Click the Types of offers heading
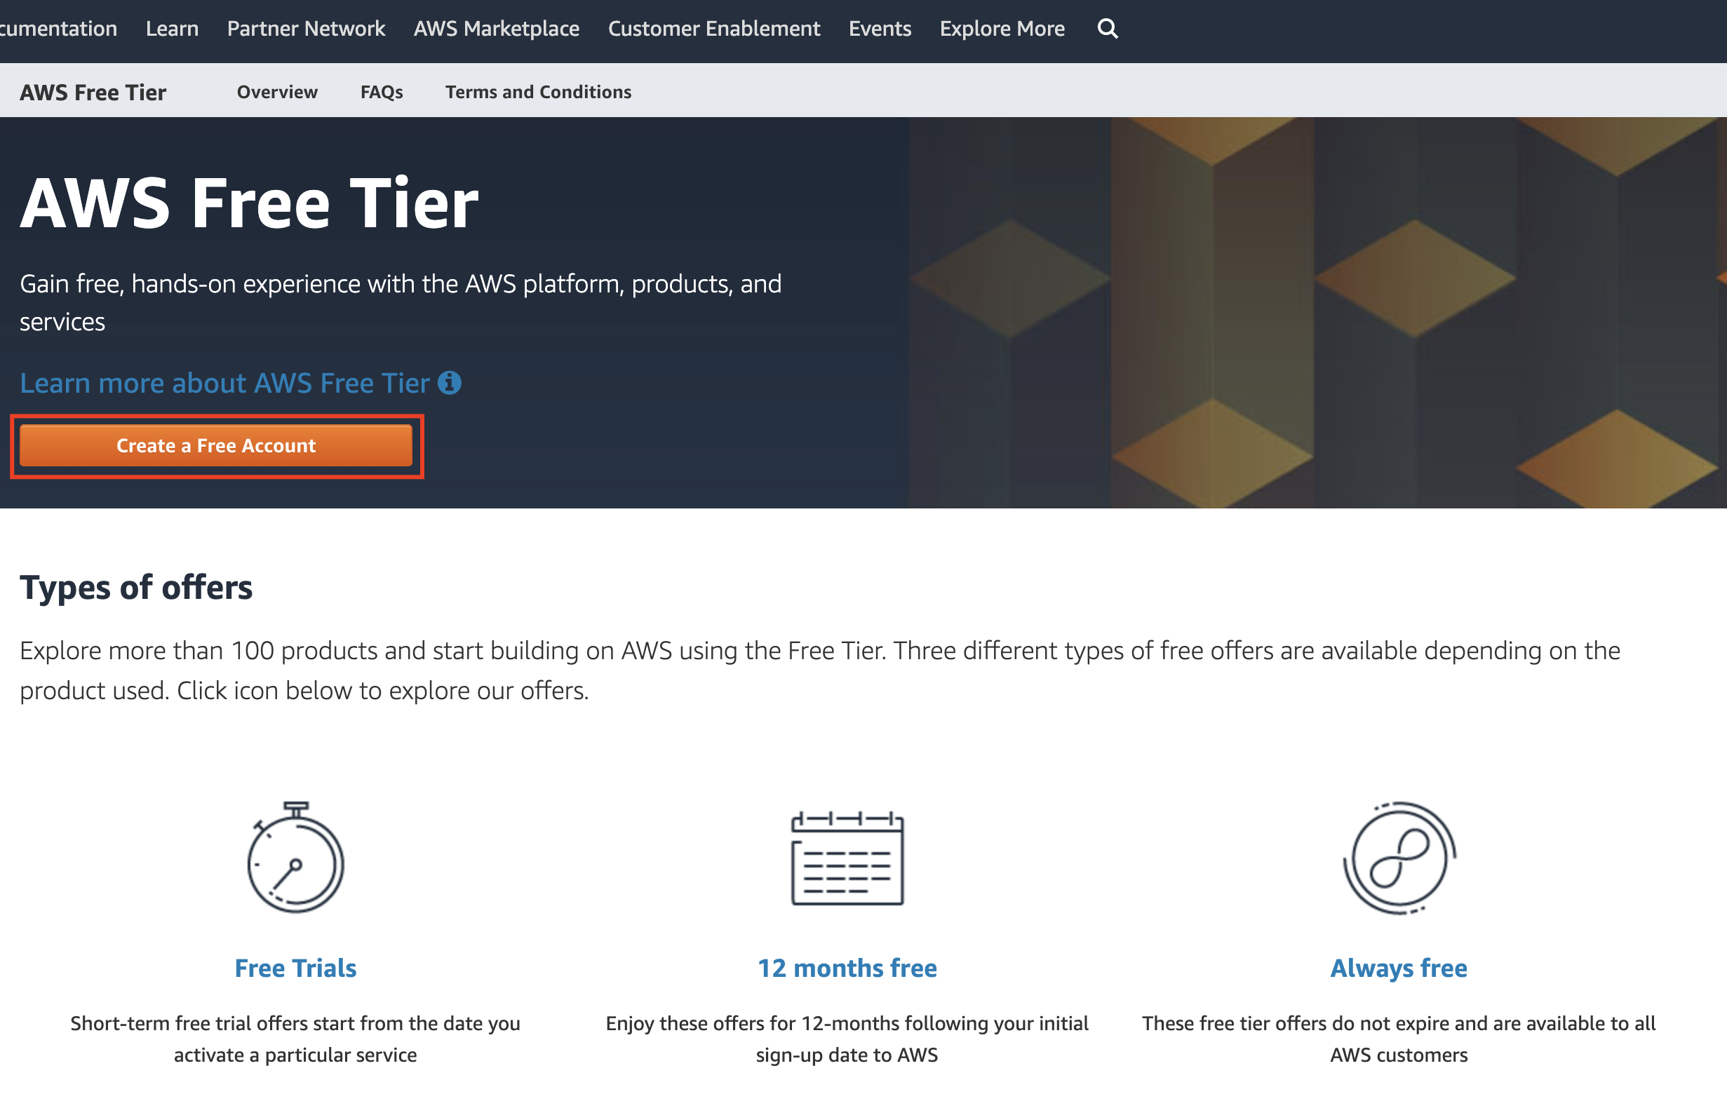The image size is (1727, 1094). [x=136, y=587]
